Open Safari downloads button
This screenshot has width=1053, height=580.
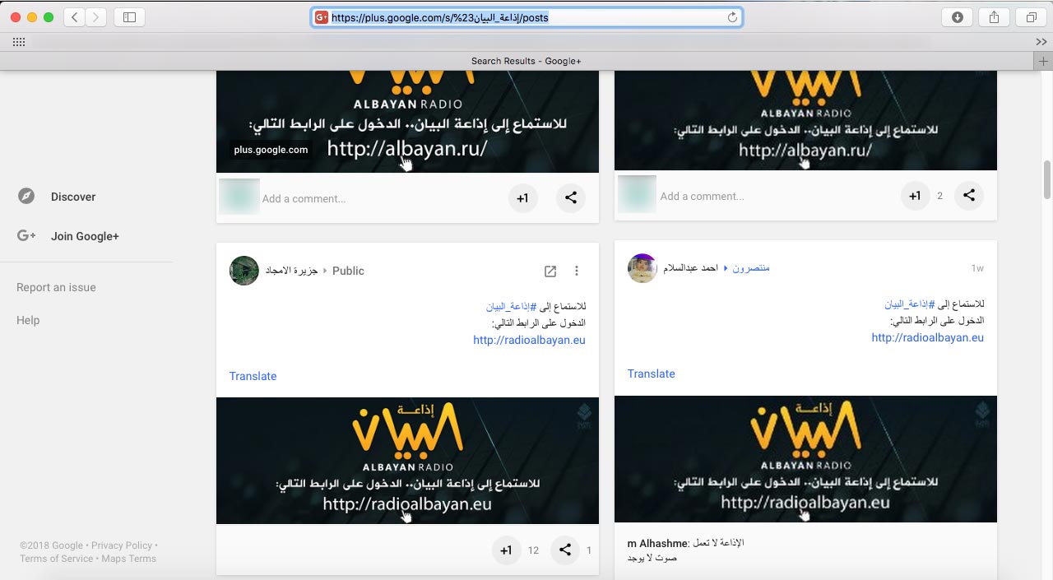pos(958,17)
